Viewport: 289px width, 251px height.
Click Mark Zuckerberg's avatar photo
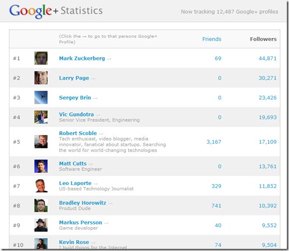[41, 58]
